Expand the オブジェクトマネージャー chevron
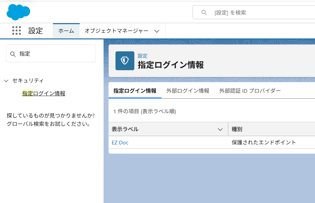The width and height of the screenshot is (315, 203). 157,30
